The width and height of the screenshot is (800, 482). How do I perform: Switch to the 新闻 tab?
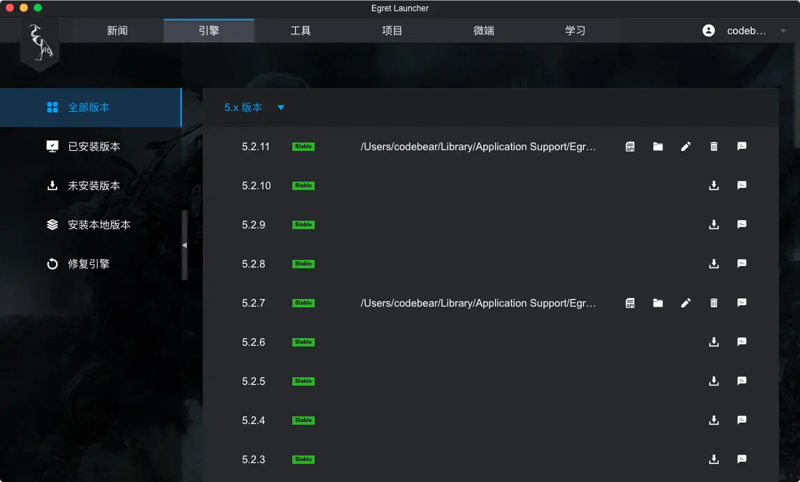coord(117,31)
